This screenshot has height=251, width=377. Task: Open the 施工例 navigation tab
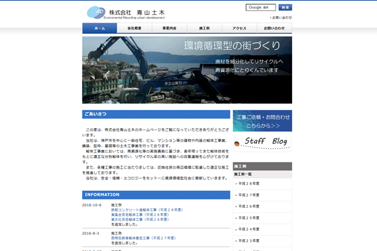[204, 28]
